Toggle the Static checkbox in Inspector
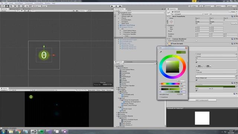The width and height of the screenshot is (238, 134). point(230,12)
